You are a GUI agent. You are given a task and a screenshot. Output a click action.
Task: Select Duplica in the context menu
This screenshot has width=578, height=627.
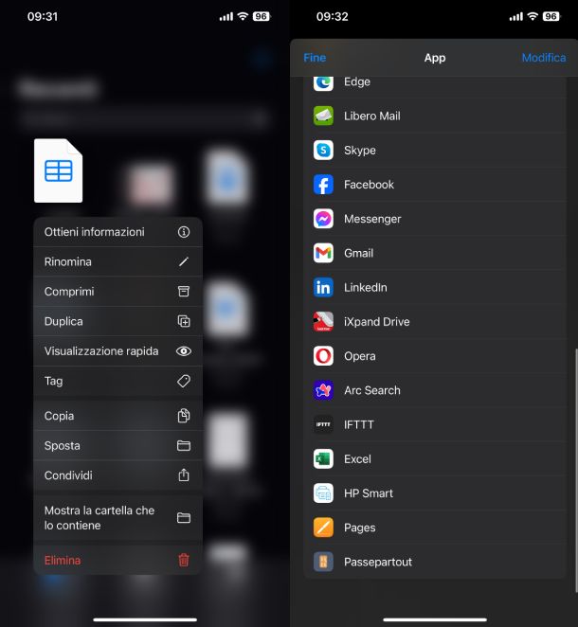tap(118, 321)
